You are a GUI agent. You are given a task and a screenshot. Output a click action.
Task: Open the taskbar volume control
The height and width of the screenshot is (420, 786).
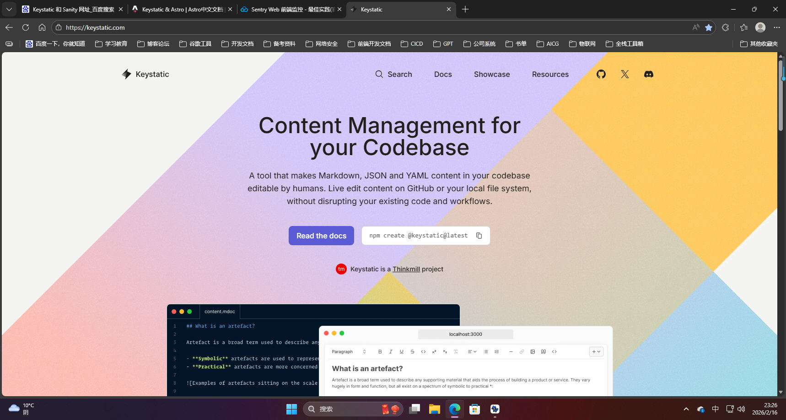click(x=741, y=409)
